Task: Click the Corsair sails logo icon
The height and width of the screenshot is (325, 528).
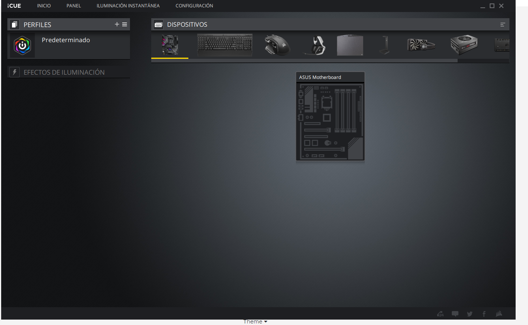Action: (499, 314)
